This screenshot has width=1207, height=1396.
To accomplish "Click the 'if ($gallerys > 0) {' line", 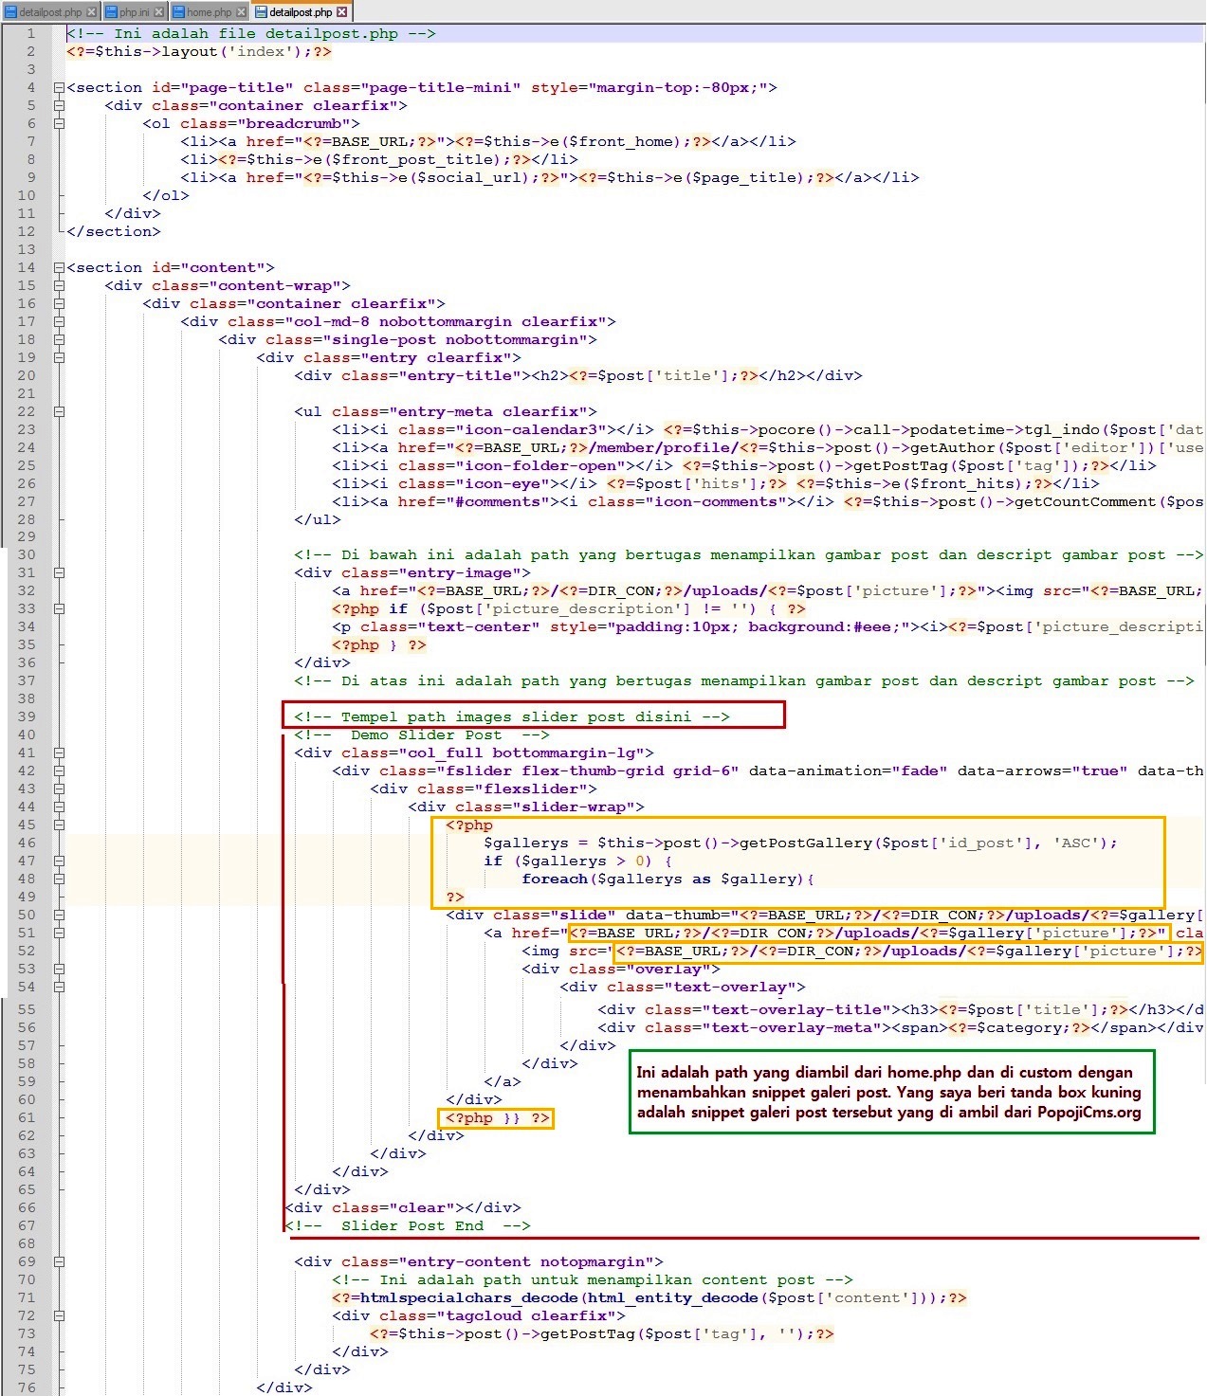I will click(578, 861).
